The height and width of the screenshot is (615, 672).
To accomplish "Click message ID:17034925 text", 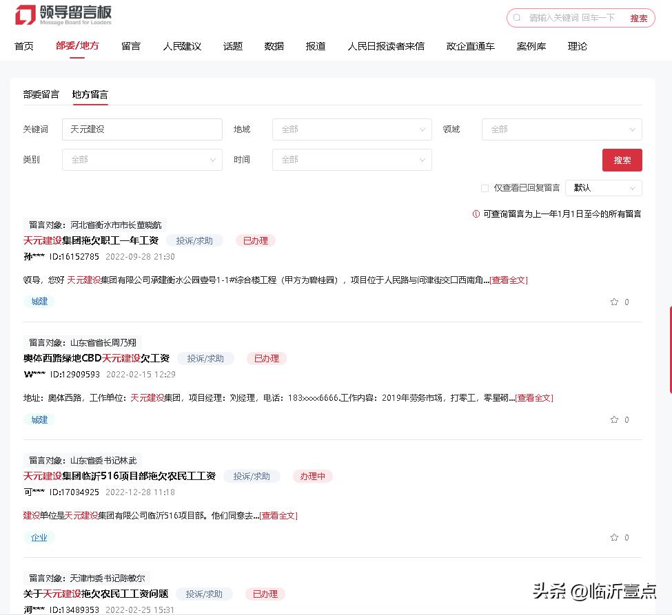I will coord(74,492).
